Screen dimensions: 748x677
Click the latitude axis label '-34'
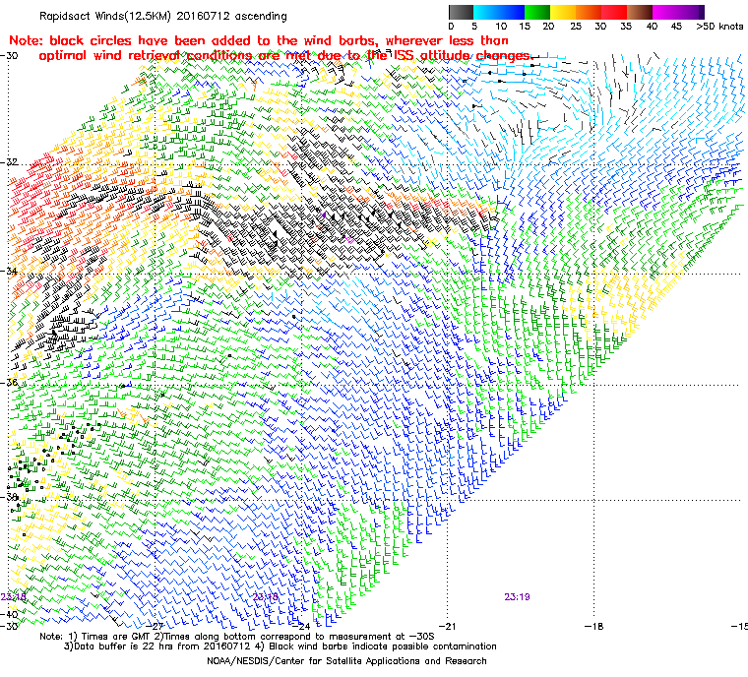(x=9, y=271)
